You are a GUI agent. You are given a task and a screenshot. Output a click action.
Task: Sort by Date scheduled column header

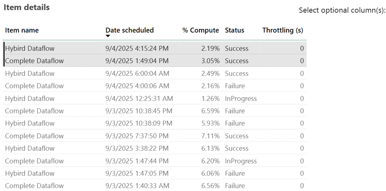tap(129, 30)
